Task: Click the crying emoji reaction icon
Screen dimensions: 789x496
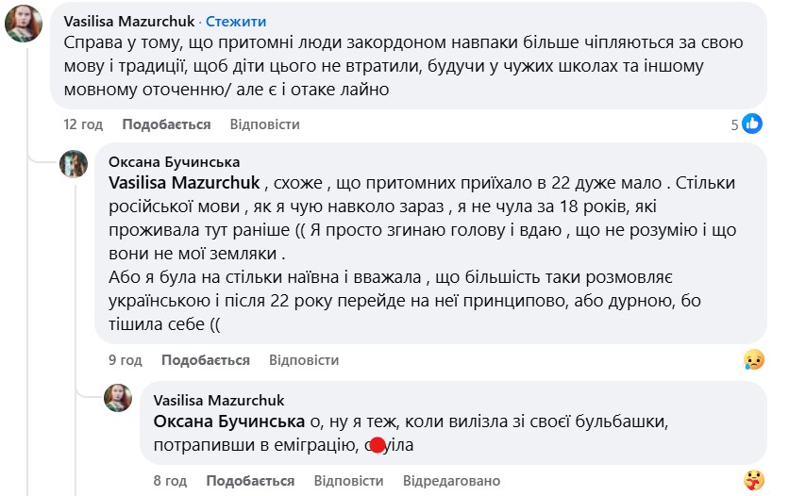Action: tap(753, 359)
